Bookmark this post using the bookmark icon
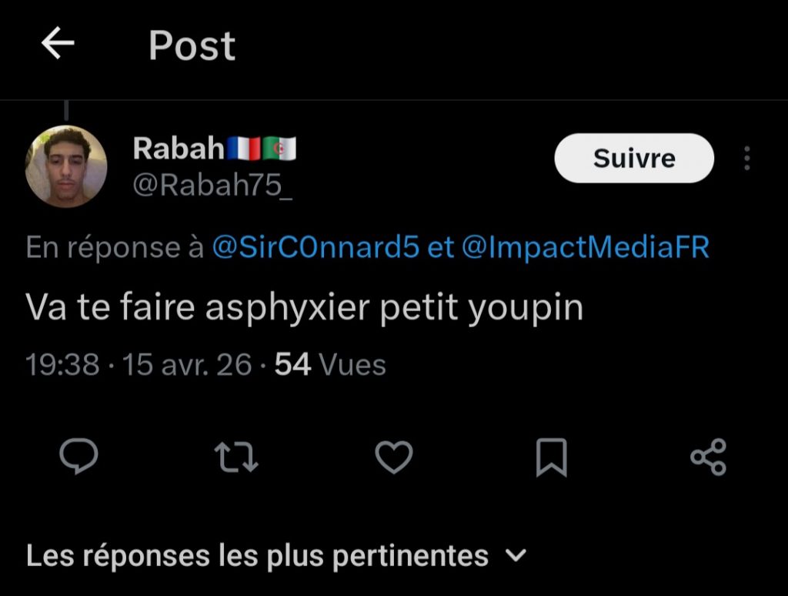Screen dimensions: 788x596 tap(551, 457)
